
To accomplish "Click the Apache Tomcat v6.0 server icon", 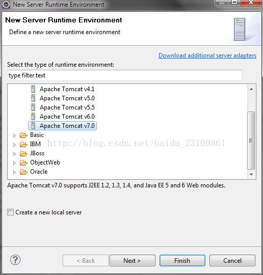I will (33, 116).
